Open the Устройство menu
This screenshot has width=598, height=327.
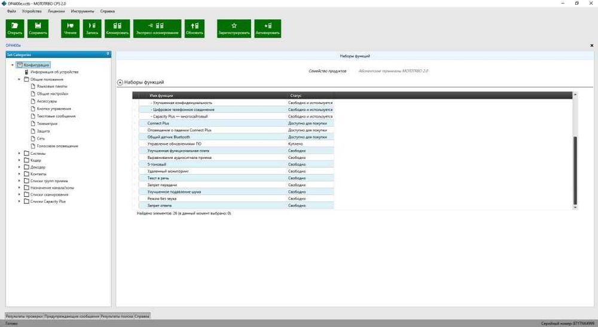pyautogui.click(x=32, y=11)
